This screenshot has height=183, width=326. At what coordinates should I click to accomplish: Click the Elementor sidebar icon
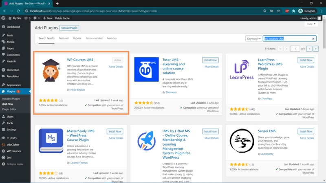click(x=4, y=70)
